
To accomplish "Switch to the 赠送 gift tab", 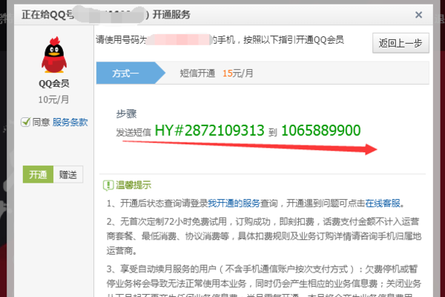I will coord(68,174).
